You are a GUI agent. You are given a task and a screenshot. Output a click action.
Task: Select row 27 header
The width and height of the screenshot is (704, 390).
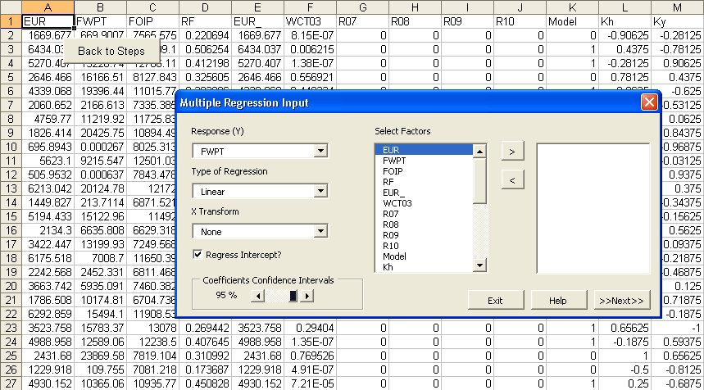[11, 383]
